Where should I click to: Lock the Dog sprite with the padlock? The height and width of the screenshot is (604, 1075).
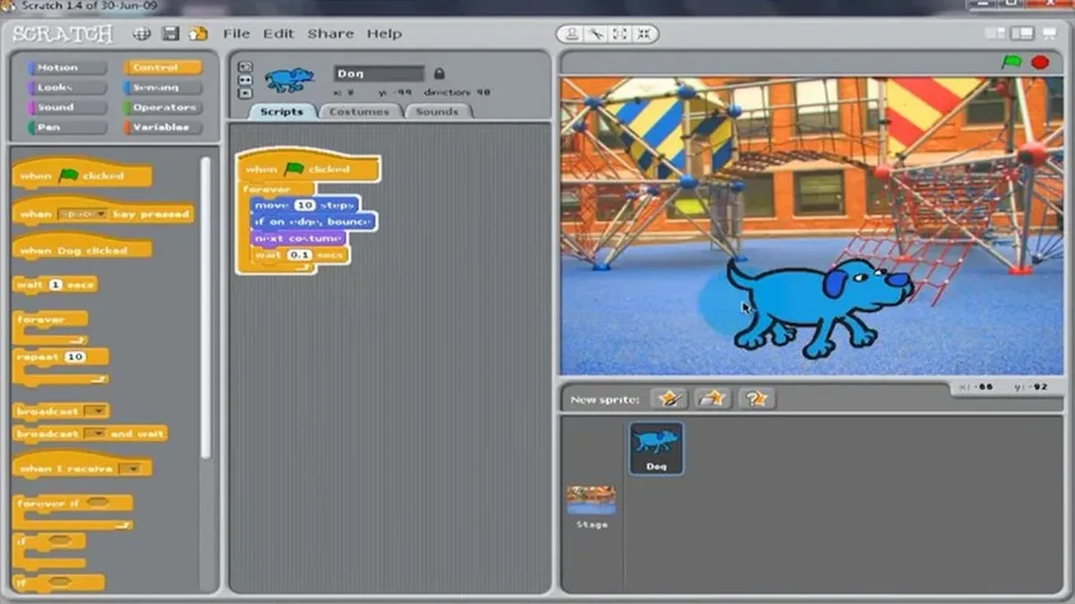pyautogui.click(x=440, y=72)
